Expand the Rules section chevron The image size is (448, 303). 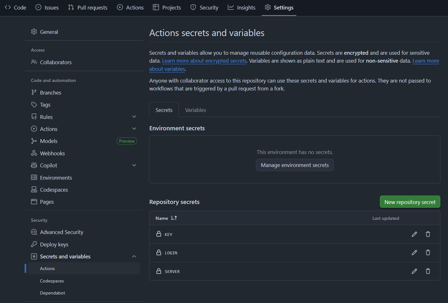click(134, 117)
